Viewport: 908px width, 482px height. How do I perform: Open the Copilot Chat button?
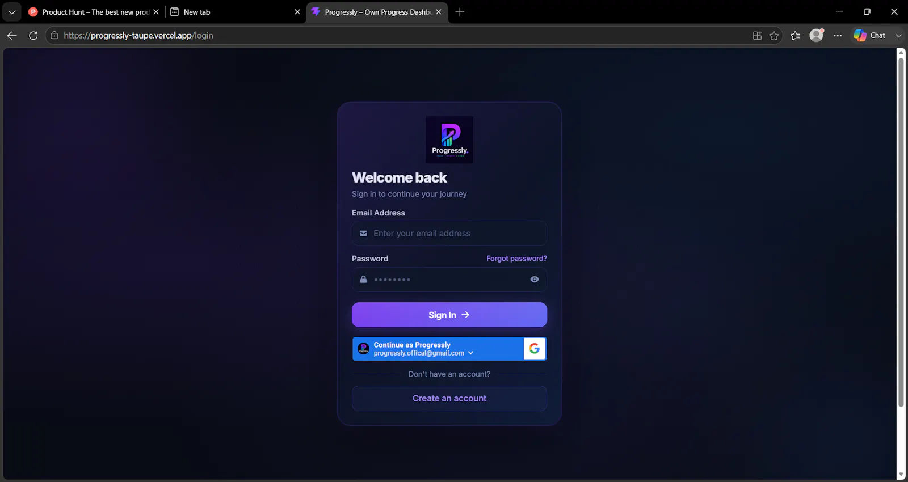coord(870,35)
